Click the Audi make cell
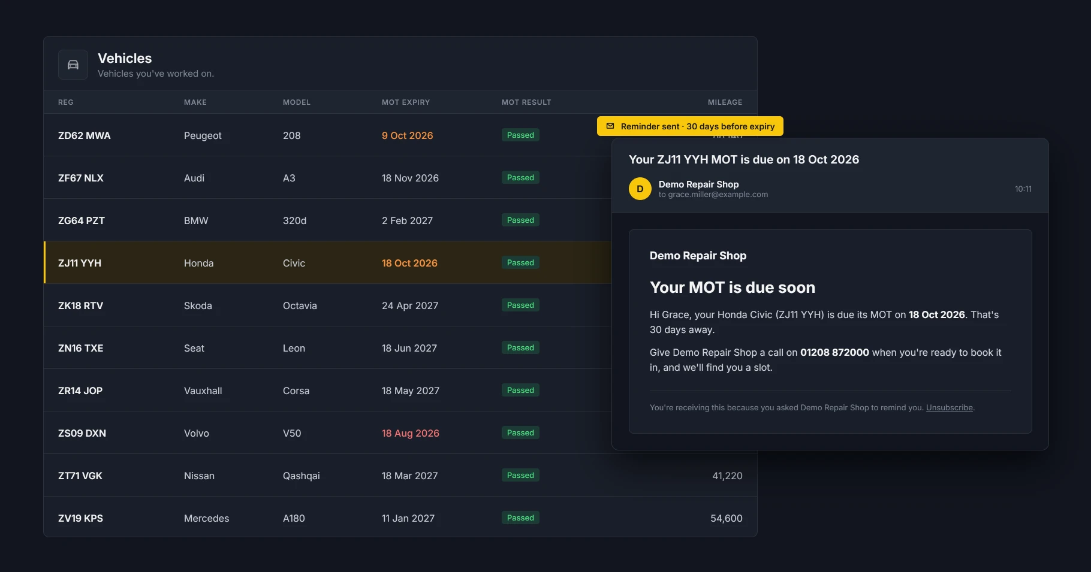1091x572 pixels. pos(194,178)
